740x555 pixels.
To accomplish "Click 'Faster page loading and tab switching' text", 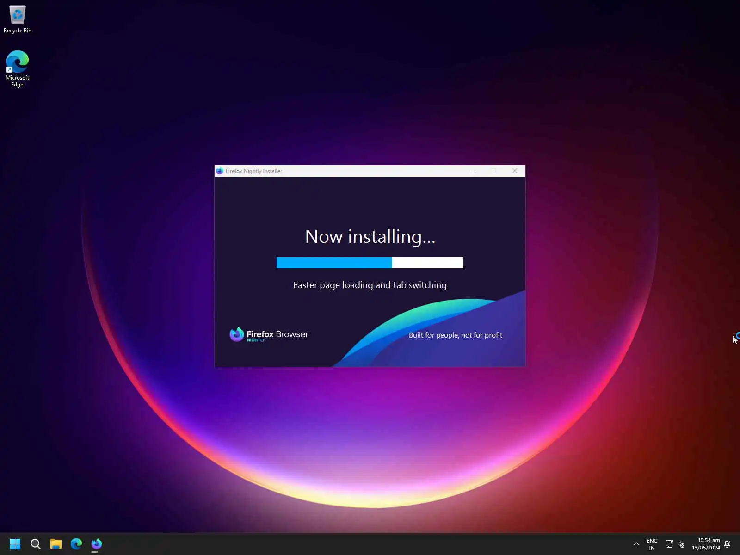I will (370, 285).
